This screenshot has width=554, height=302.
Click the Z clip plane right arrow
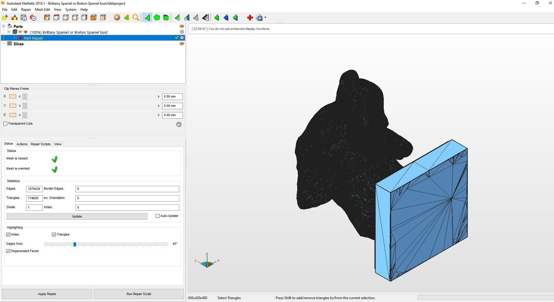pyautogui.click(x=159, y=115)
